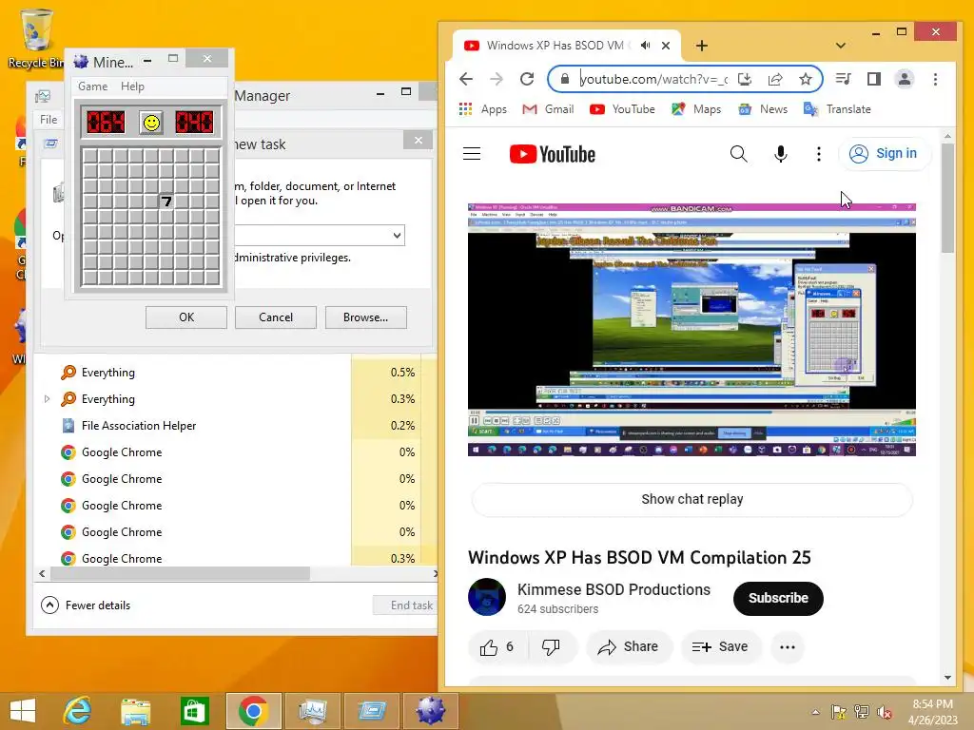Toggle Chrome side panel
The height and width of the screenshot is (730, 974).
pyautogui.click(x=874, y=79)
